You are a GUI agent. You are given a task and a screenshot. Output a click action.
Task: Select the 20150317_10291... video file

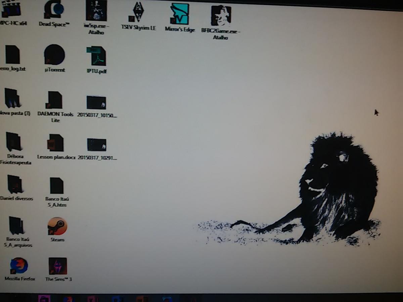click(x=97, y=145)
